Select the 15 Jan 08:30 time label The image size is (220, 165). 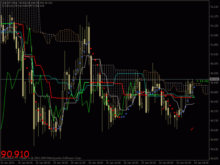pos(43,163)
